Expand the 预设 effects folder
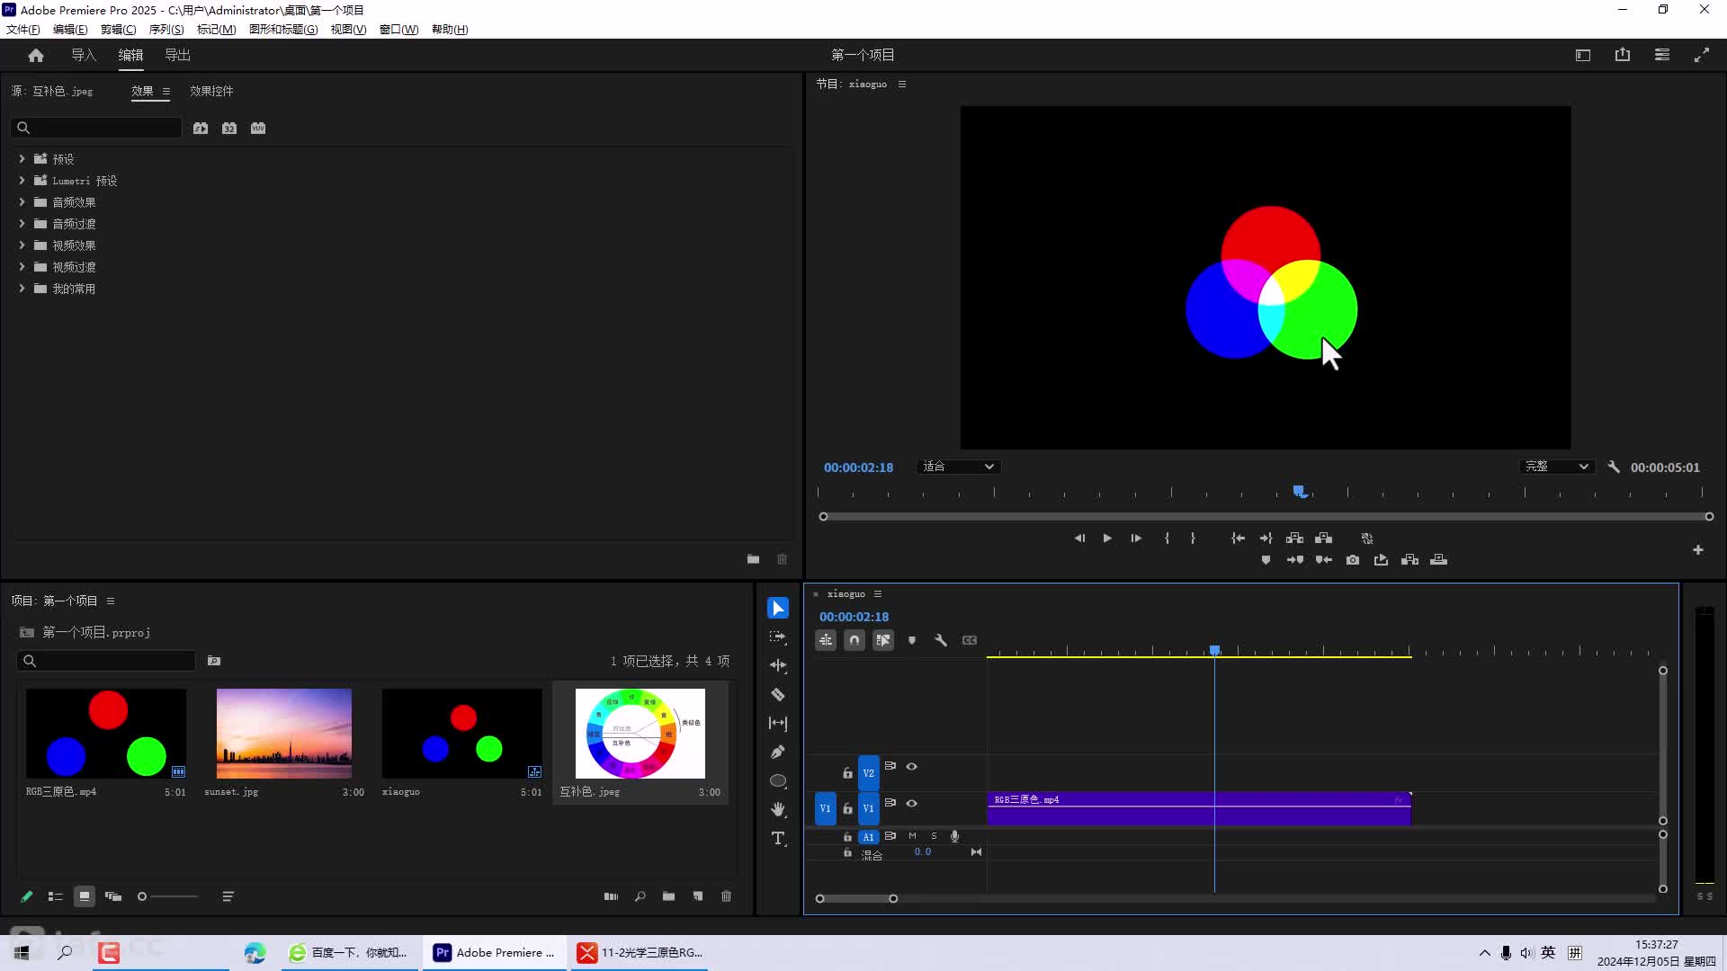 (22, 159)
